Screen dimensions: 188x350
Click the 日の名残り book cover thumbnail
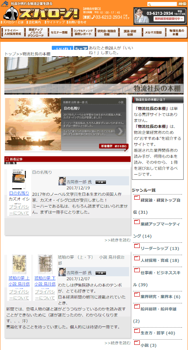pyautogui.click(x=19, y=179)
